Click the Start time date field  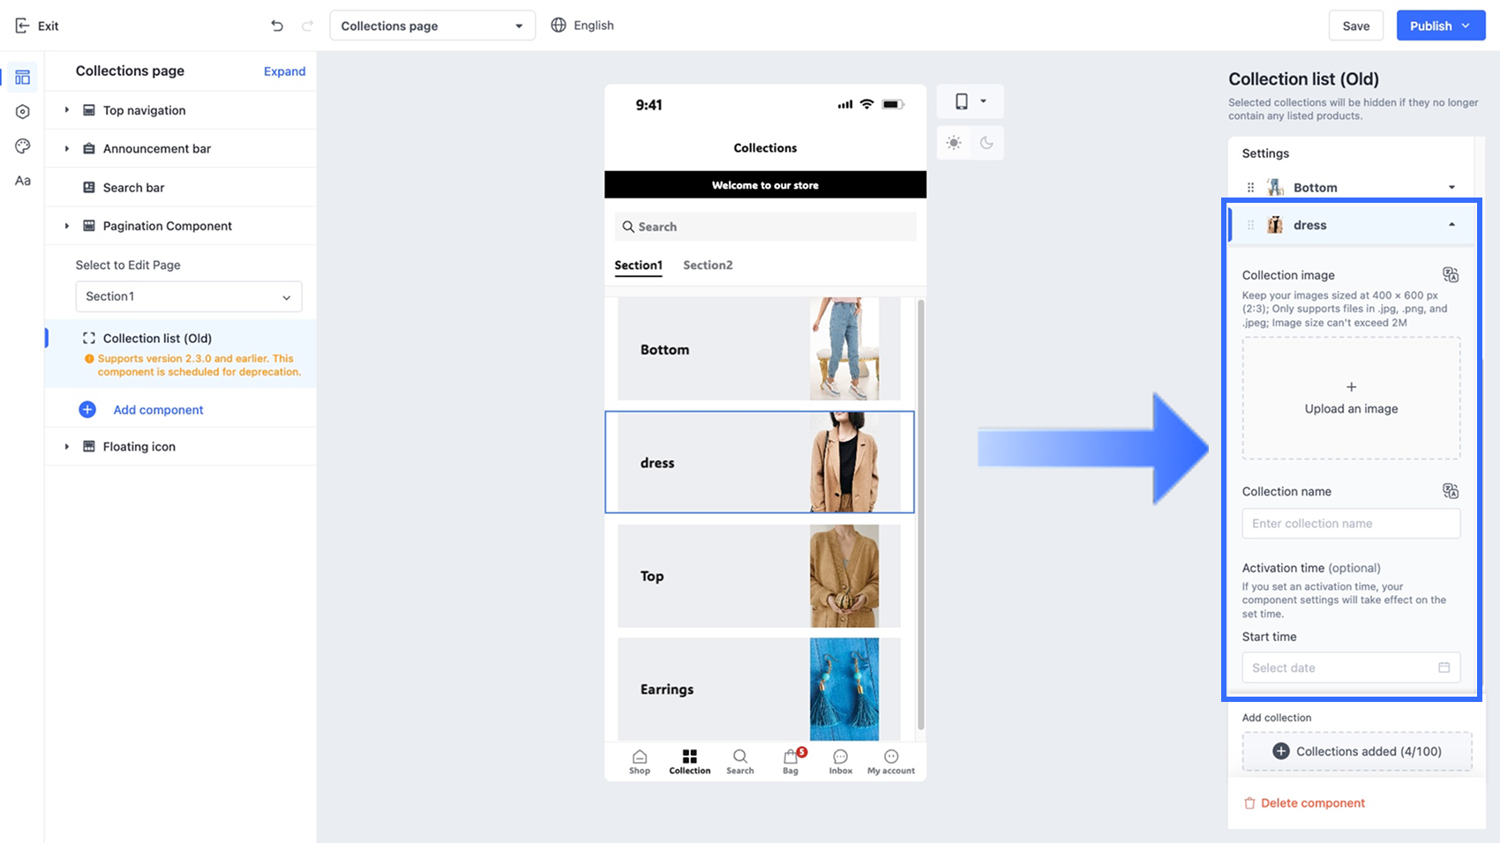1351,668
